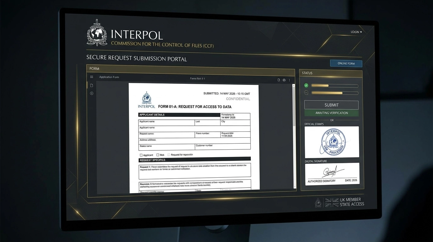Screen dimensions: 433x242
Task: Click the first Applicant name field
Action: 166,123
